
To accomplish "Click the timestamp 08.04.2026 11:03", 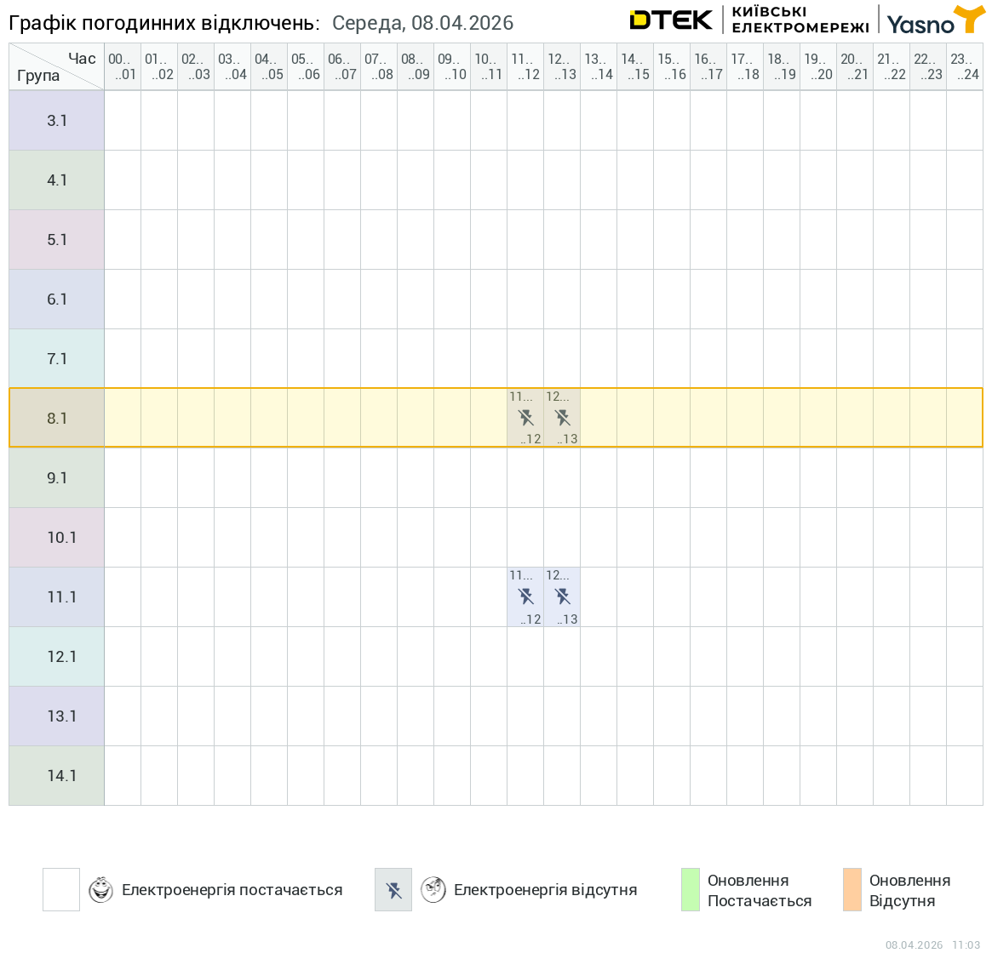I will 932,944.
